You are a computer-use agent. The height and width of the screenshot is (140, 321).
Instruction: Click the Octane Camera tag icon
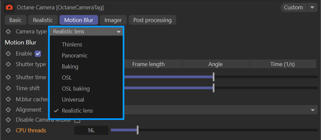(x=9, y=7)
